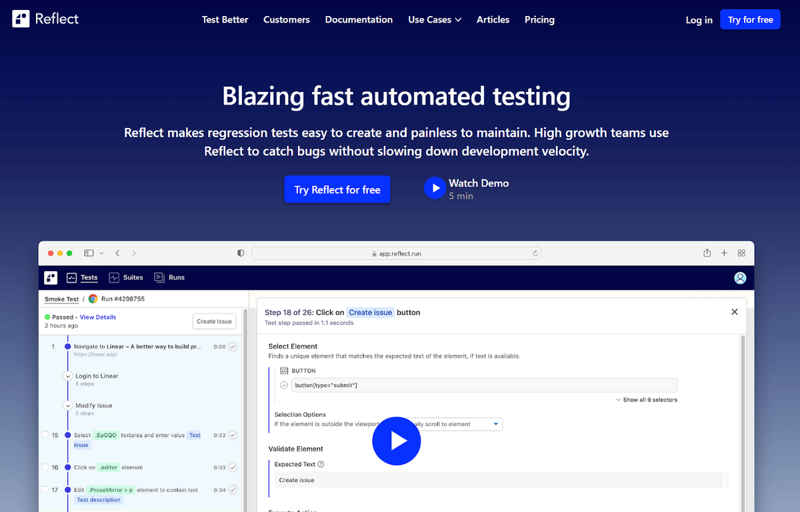This screenshot has height=512, width=800.
Task: Switch to the Suites tab
Action: pos(126,278)
